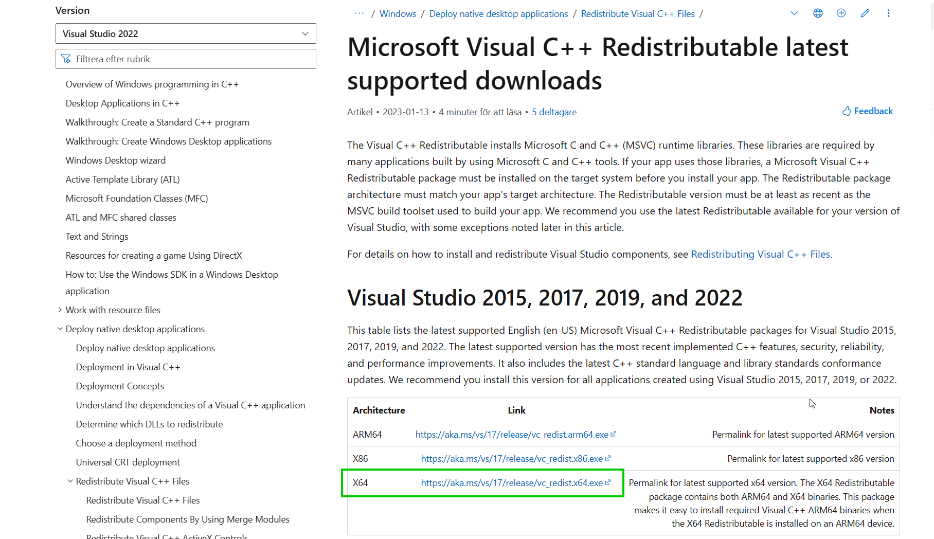The height and width of the screenshot is (539, 934).
Task: Click the Notes column header
Action: coord(882,410)
